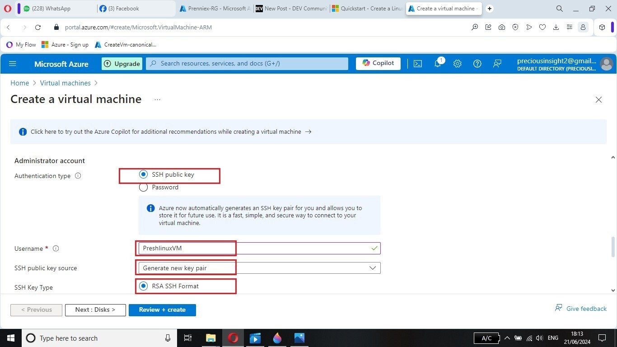Click the form's vertical scrollbar thumb

point(613,246)
